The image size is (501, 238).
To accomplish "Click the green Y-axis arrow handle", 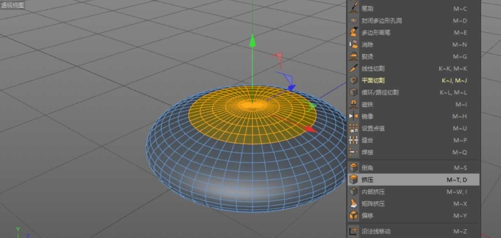I will click(252, 41).
